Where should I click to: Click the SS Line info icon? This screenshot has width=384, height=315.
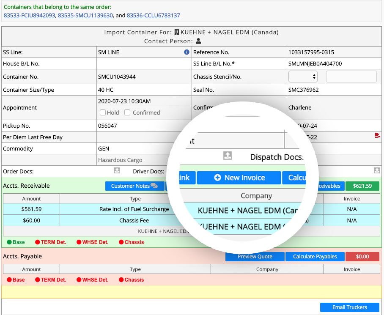[x=187, y=52]
